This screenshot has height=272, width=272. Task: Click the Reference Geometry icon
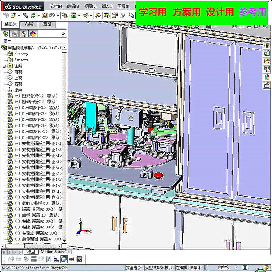[85, 16]
